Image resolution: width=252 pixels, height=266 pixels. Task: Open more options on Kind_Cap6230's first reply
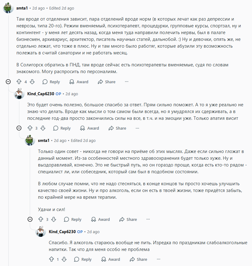(x=137, y=128)
